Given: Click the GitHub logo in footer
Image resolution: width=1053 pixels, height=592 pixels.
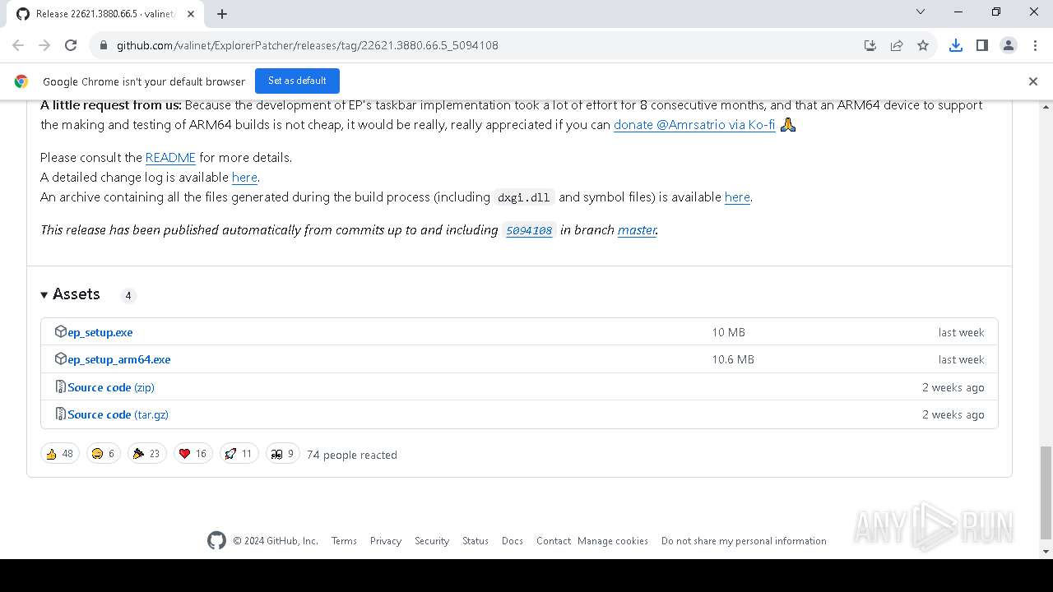Looking at the screenshot, I should (216, 540).
